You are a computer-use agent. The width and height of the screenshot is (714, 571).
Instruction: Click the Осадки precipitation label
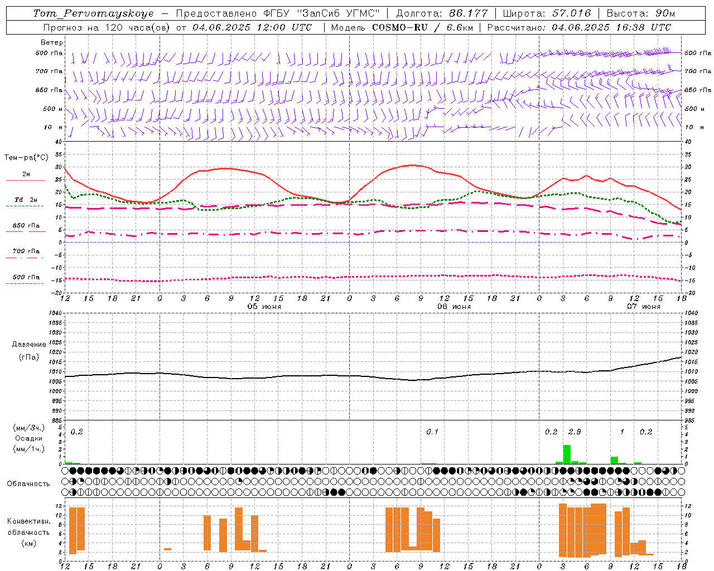coord(29,438)
